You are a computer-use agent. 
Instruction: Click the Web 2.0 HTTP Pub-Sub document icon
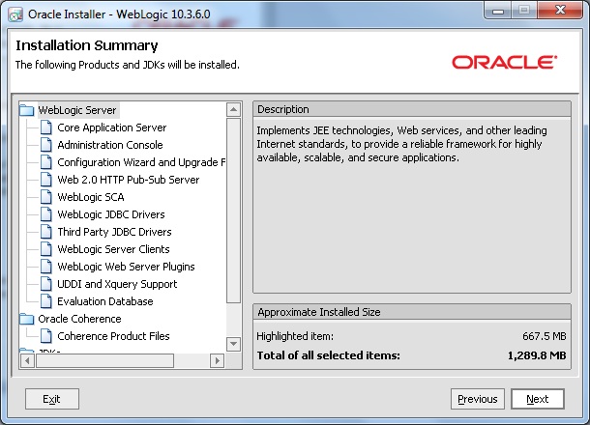(45, 180)
